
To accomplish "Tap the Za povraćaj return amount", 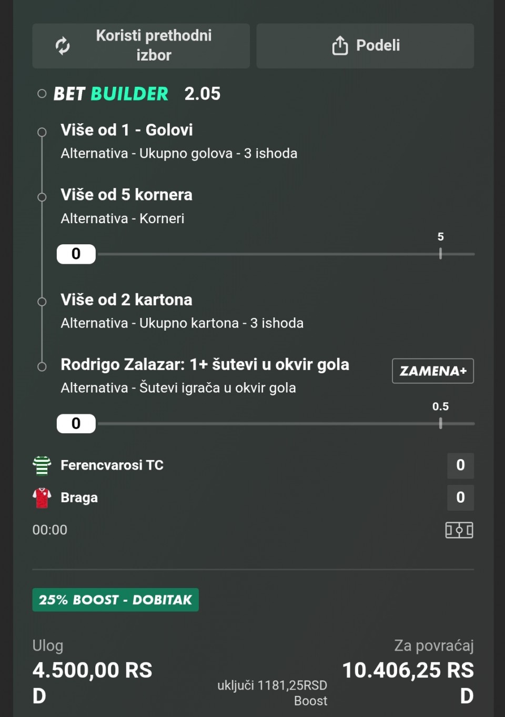I will (408, 671).
